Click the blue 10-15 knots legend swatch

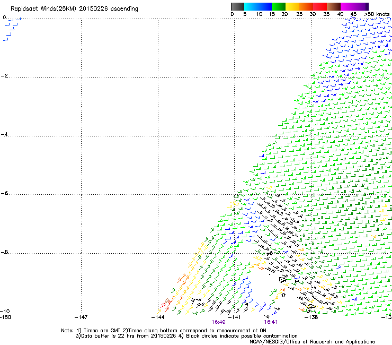(265, 6)
